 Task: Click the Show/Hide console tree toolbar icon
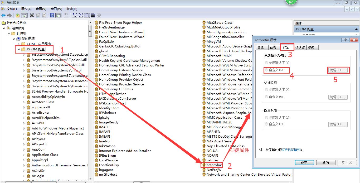coord(24,15)
